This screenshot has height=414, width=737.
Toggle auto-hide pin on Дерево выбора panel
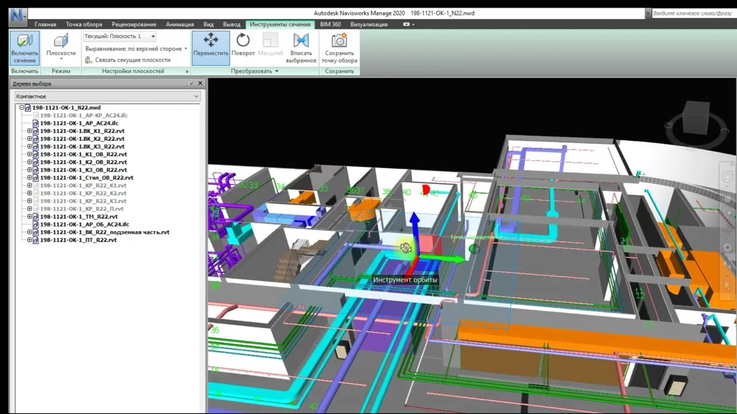click(x=191, y=84)
